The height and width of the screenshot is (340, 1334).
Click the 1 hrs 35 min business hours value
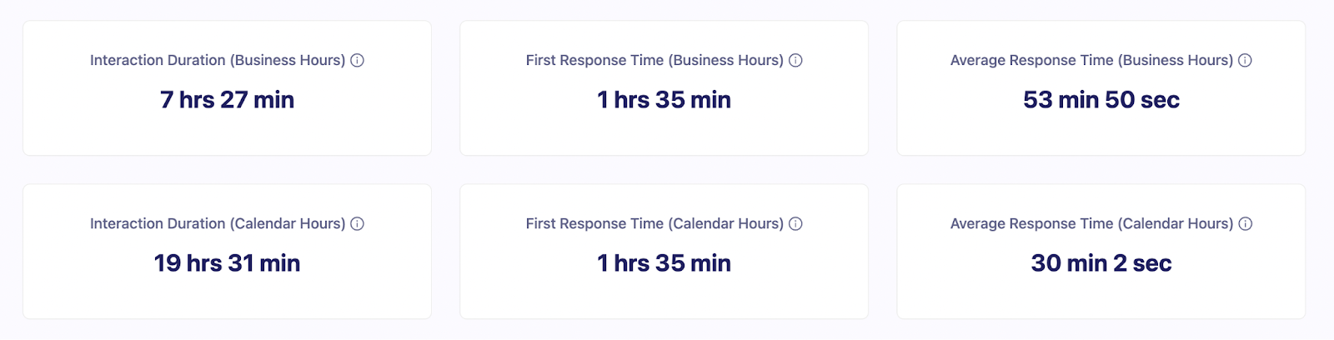(x=664, y=100)
